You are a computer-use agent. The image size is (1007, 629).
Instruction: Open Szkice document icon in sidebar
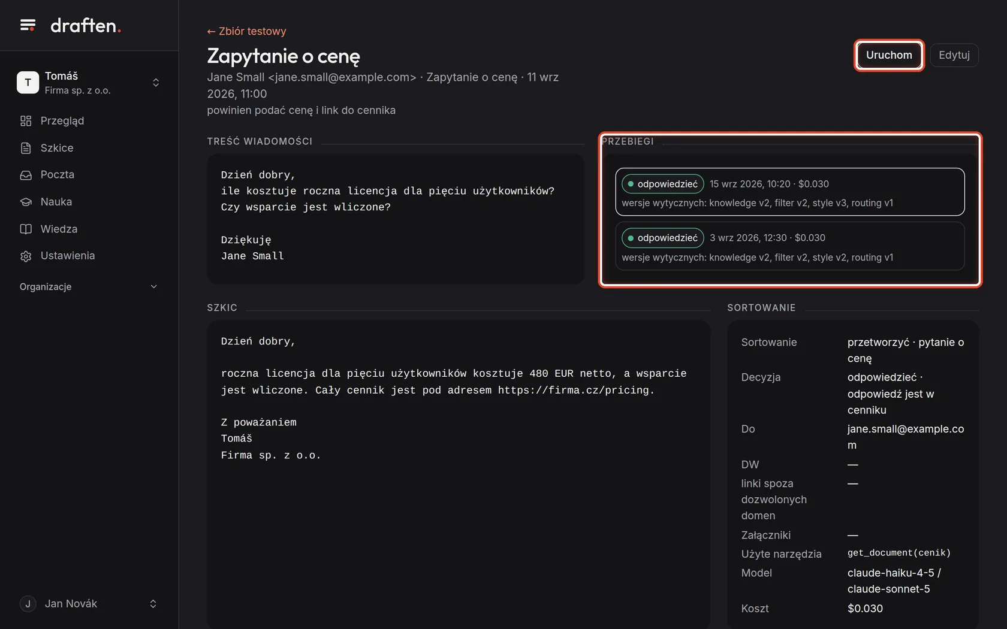coord(26,148)
